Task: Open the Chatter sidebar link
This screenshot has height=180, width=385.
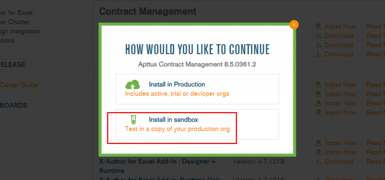Action: [15, 22]
